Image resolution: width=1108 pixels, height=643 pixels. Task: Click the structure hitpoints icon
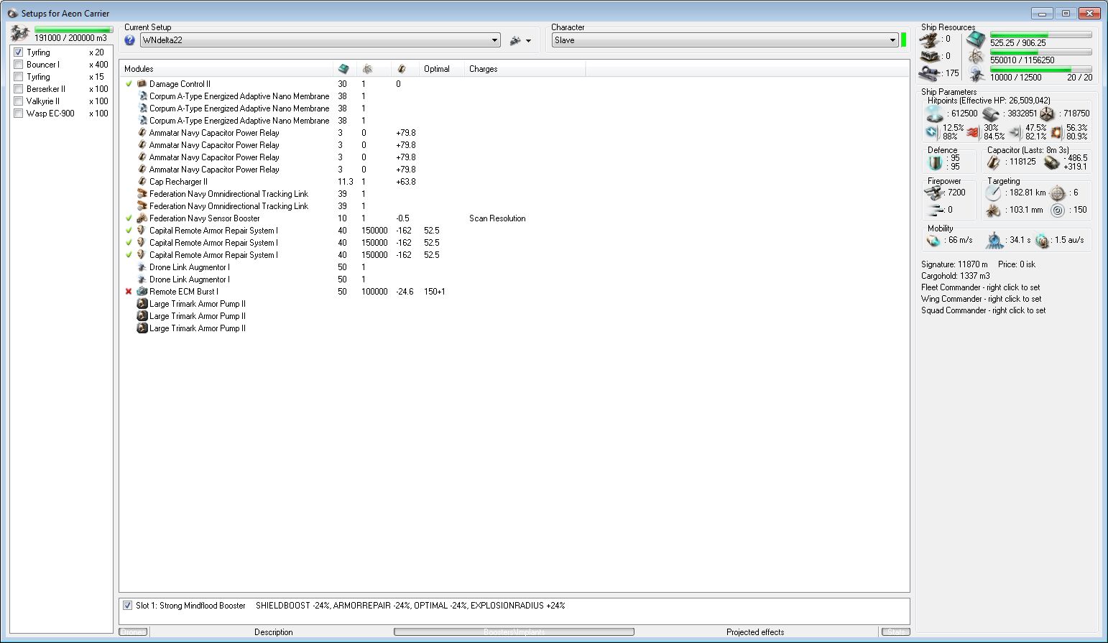(1047, 114)
